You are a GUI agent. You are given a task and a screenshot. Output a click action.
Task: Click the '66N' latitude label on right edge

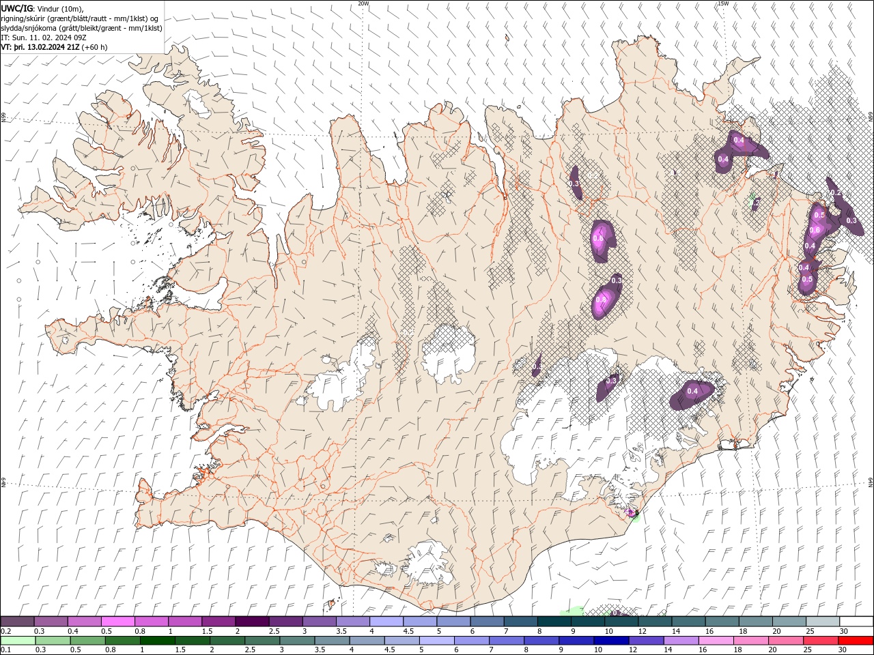871,117
